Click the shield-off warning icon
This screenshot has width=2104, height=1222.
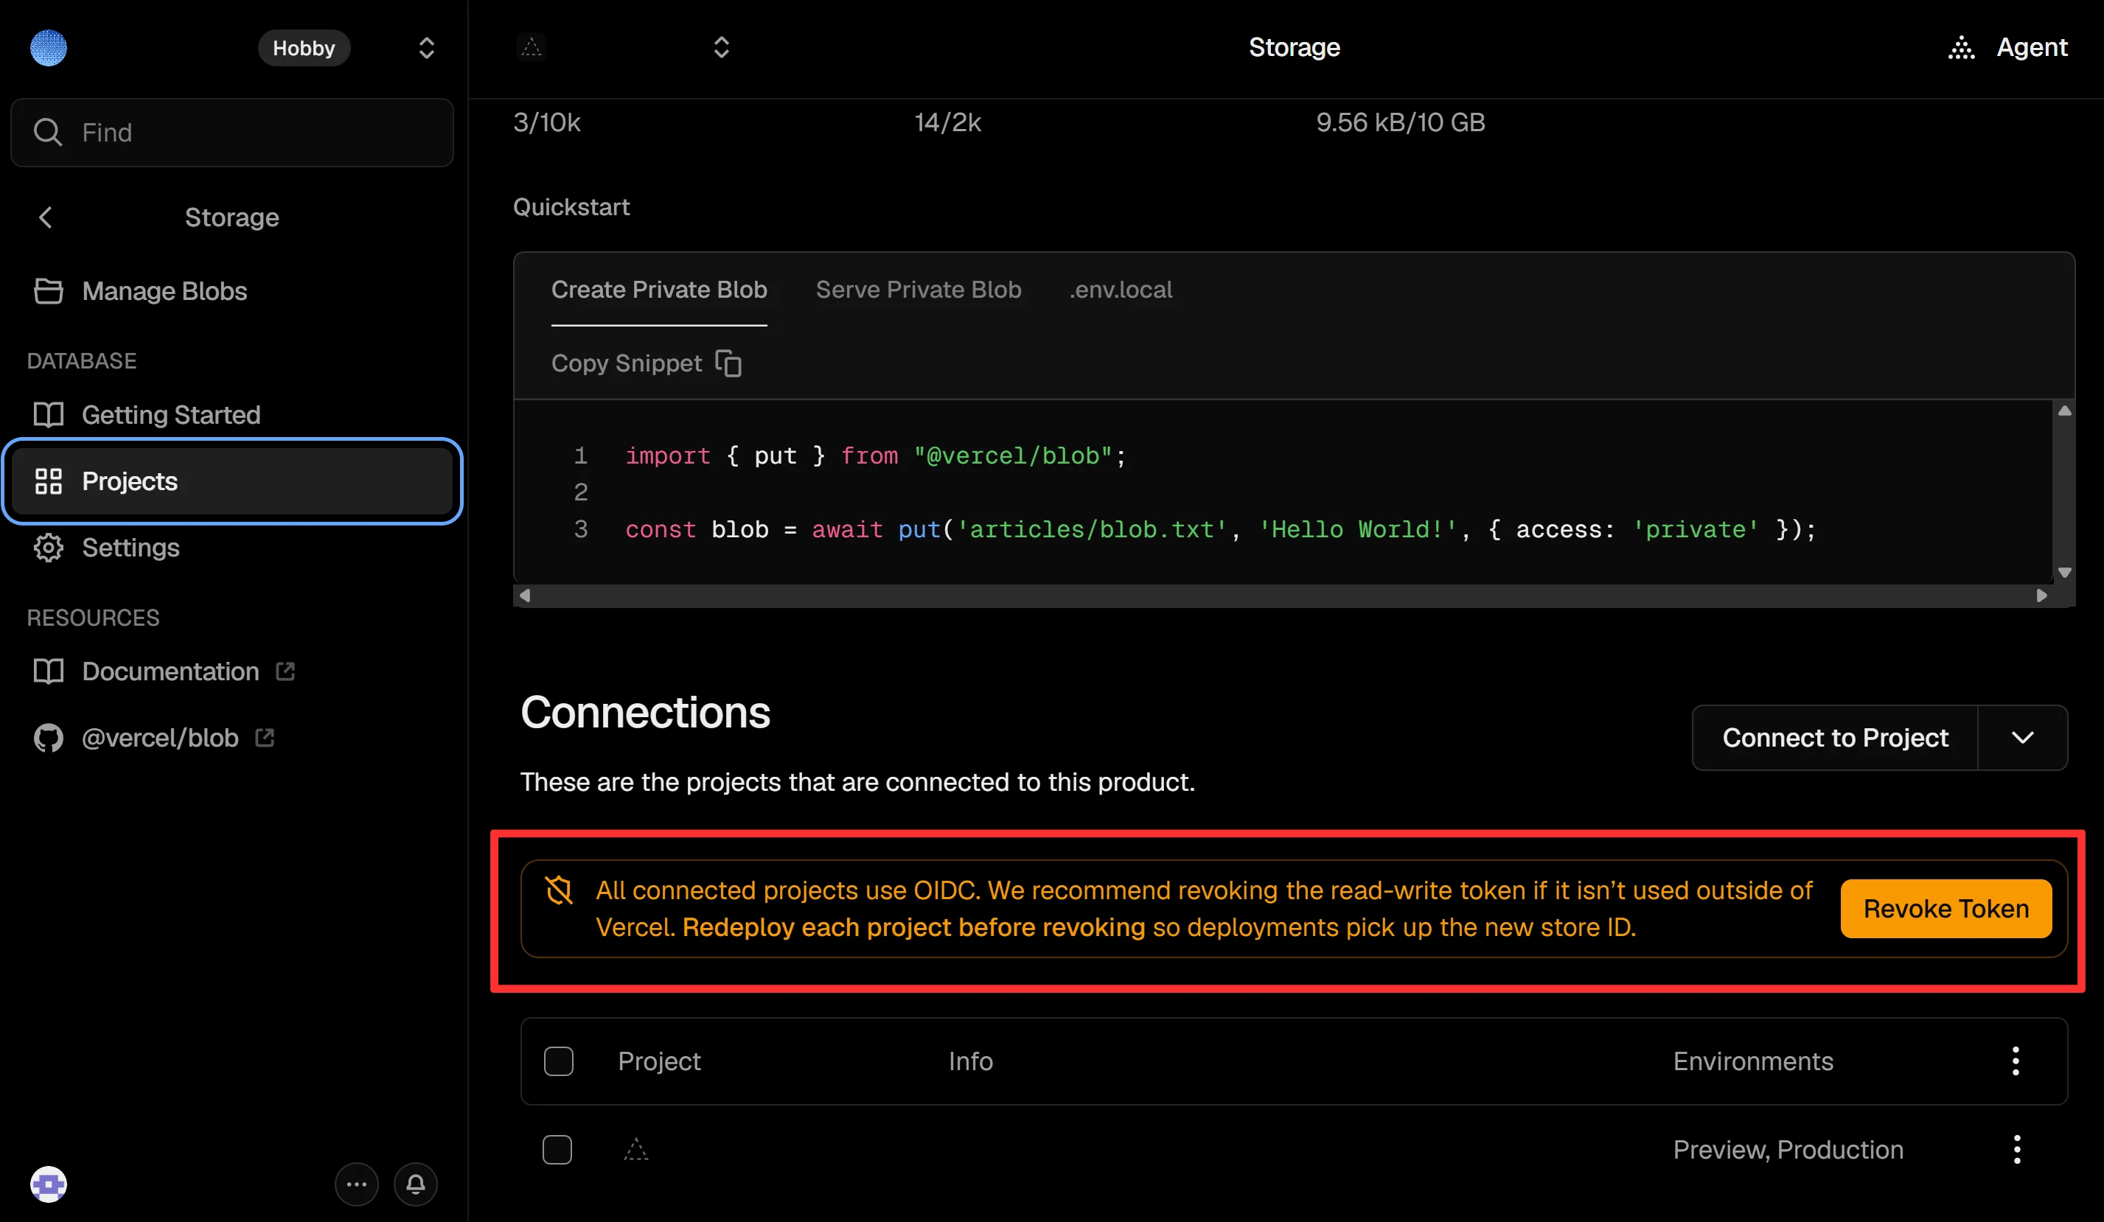click(x=559, y=890)
